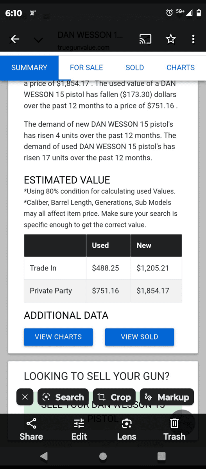Expand the downward chevron next to back arrow
The height and width of the screenshot is (469, 206).
click(x=38, y=40)
